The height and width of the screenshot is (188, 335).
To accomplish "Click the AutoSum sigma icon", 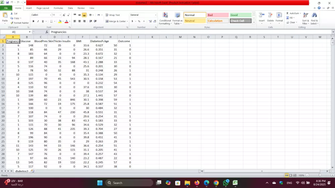I will tap(287, 13).
